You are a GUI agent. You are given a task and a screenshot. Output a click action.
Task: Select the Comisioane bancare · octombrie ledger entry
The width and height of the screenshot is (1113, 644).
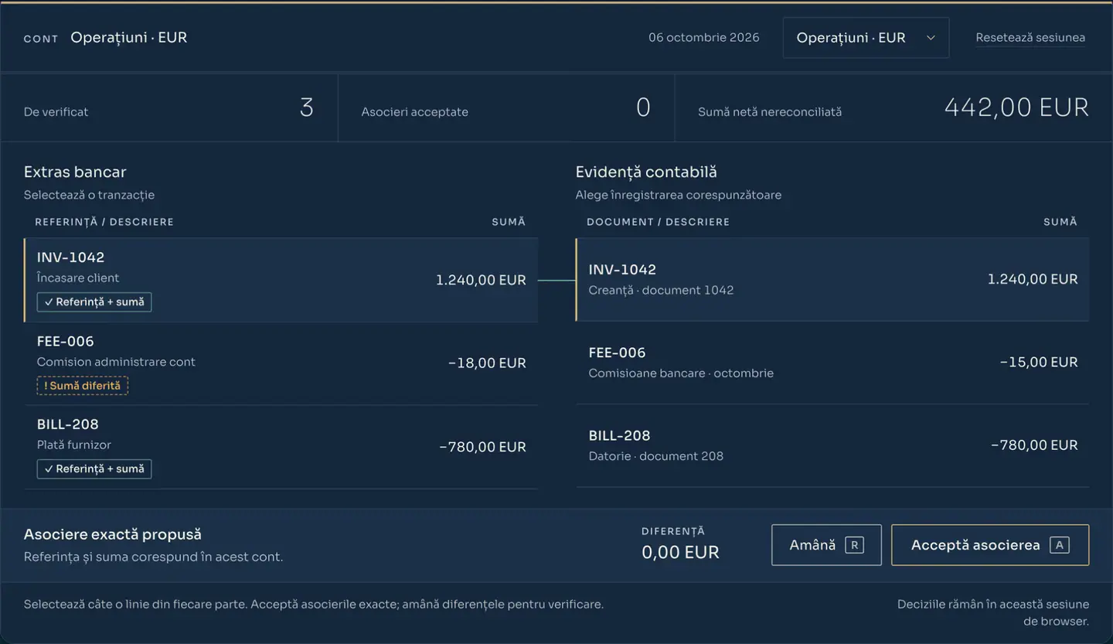(x=832, y=363)
